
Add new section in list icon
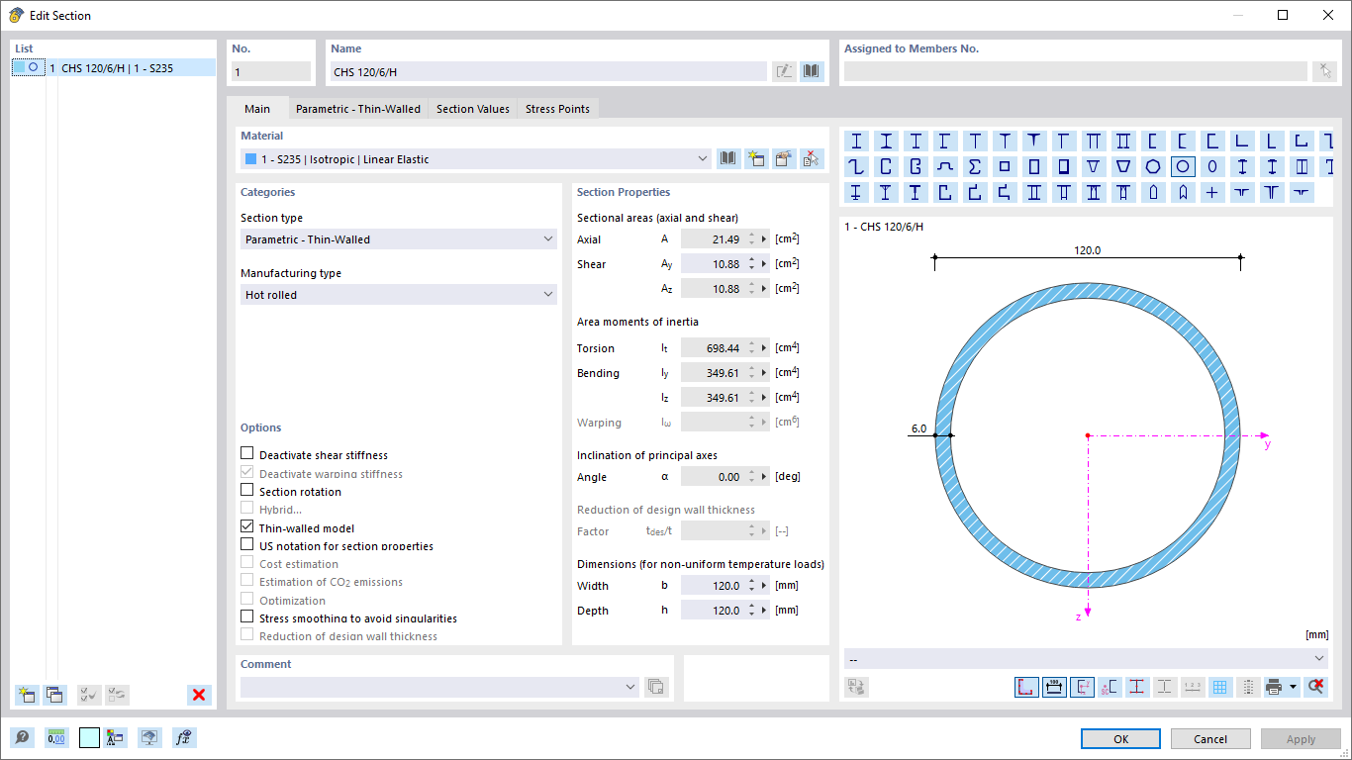27,695
